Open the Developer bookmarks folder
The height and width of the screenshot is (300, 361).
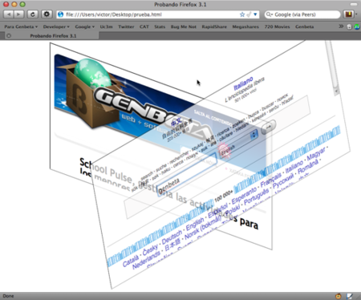(x=56, y=26)
